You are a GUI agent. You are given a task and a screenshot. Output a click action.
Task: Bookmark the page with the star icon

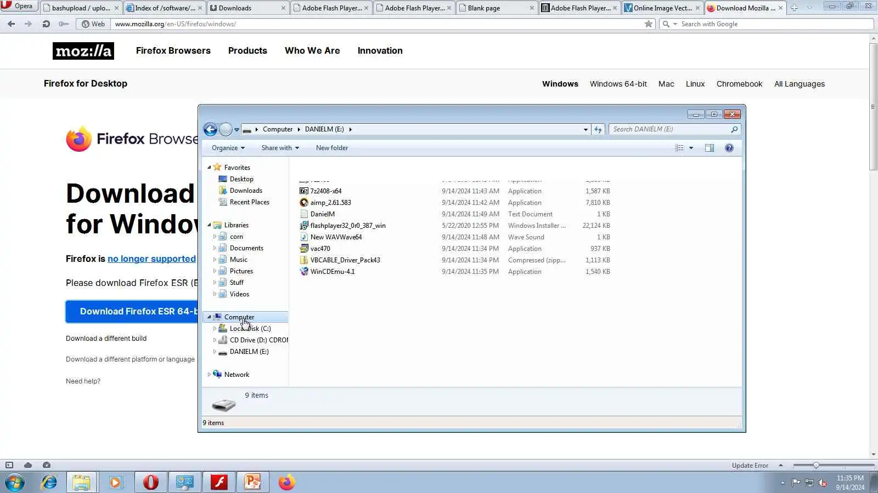point(649,24)
